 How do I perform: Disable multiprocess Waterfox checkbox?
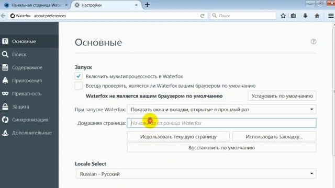[79, 76]
